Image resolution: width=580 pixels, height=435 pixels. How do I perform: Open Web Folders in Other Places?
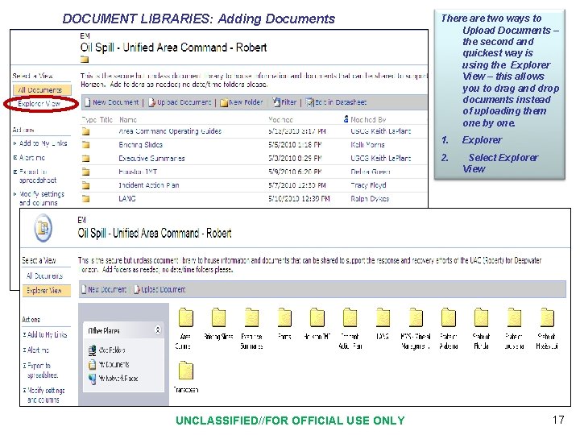pyautogui.click(x=107, y=350)
